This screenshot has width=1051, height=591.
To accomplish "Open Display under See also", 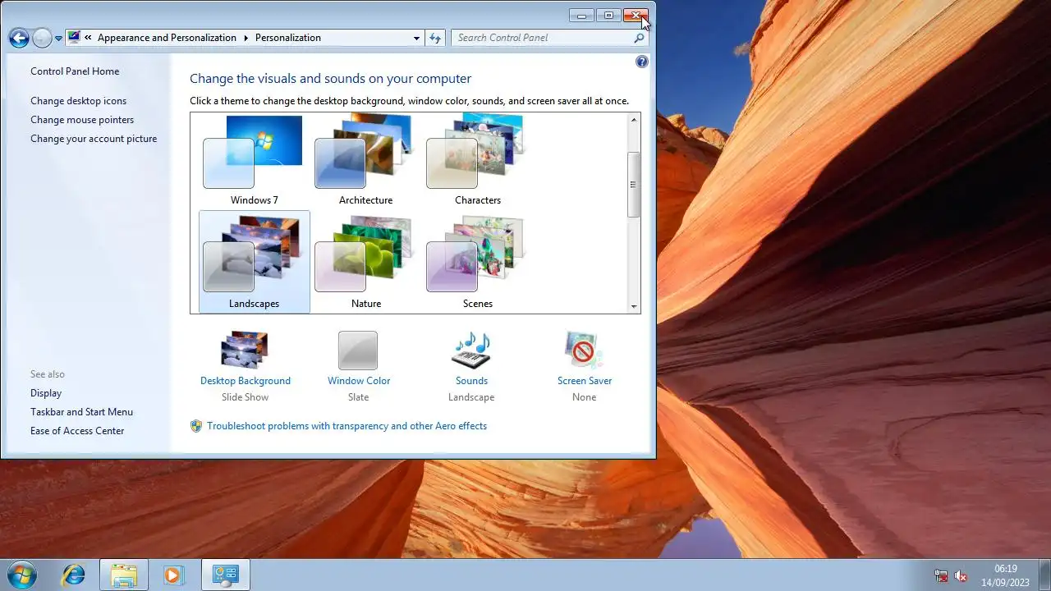I will point(46,393).
